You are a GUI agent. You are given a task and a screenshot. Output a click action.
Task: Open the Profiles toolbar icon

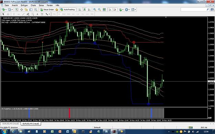point(9,10)
